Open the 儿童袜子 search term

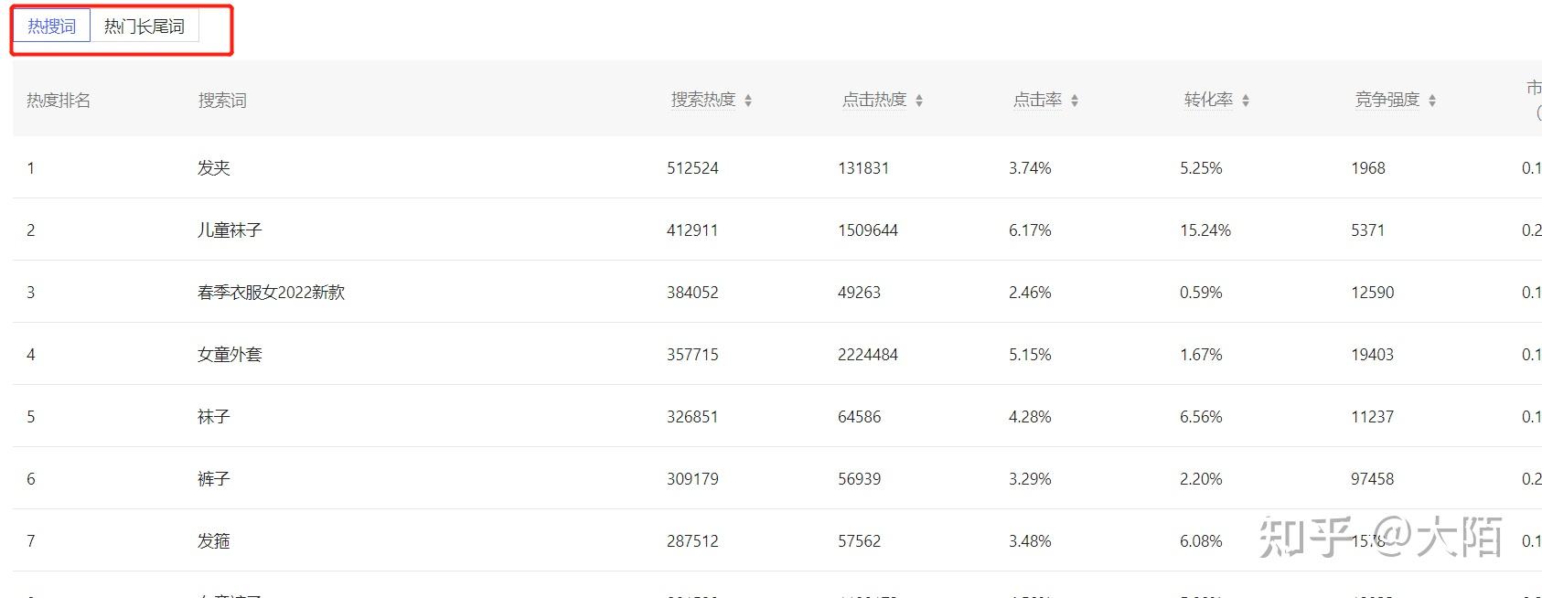coord(230,230)
